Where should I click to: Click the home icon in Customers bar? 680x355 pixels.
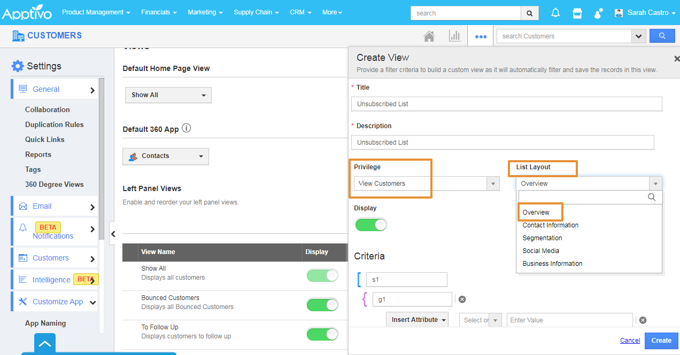pos(429,36)
